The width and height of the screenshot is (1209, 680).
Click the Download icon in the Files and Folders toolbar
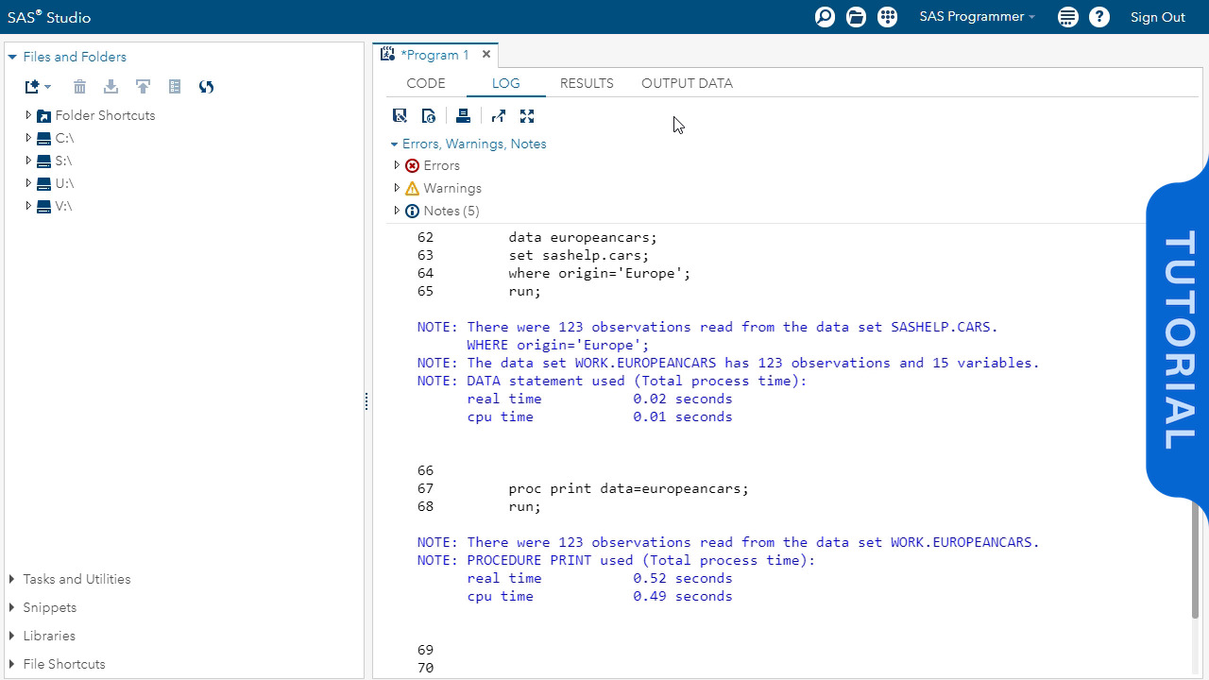click(x=111, y=87)
